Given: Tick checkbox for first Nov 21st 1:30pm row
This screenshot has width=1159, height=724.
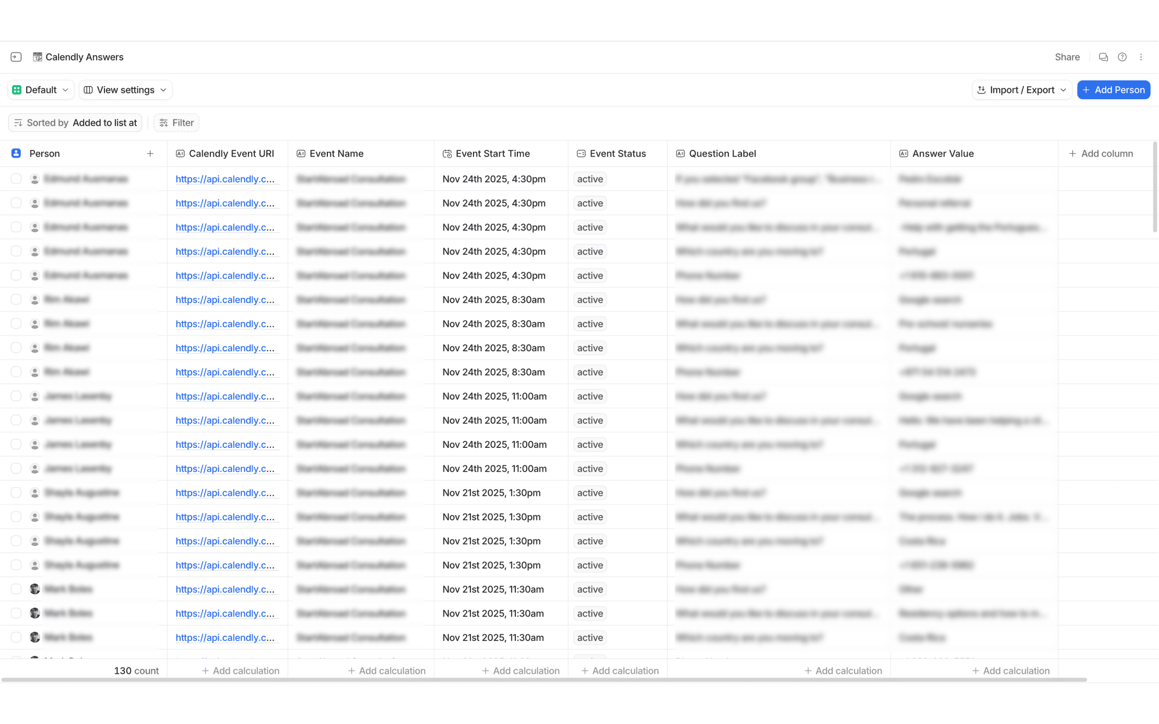Looking at the screenshot, I should pyautogui.click(x=16, y=493).
